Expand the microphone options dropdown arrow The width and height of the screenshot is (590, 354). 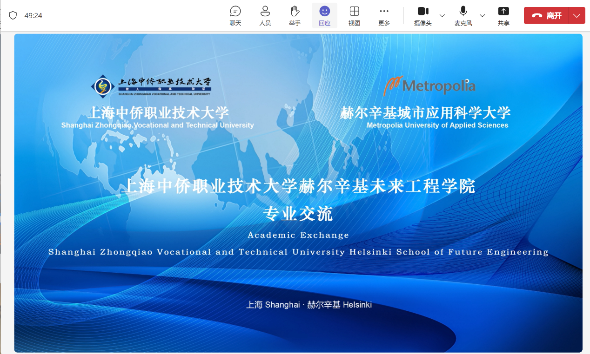pos(482,15)
